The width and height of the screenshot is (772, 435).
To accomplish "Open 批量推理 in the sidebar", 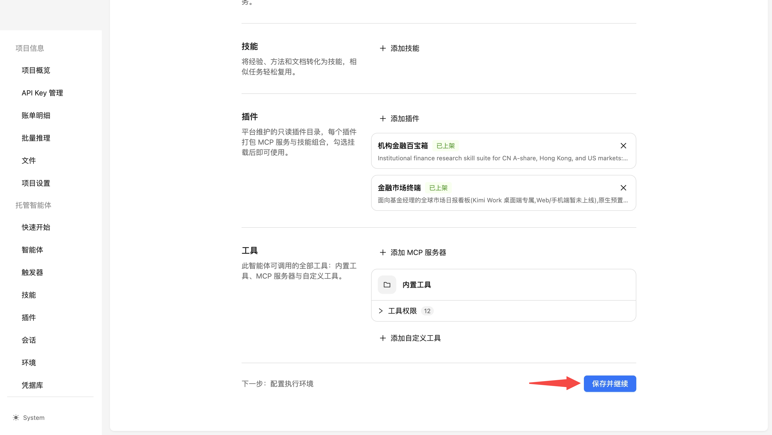I will click(x=36, y=138).
